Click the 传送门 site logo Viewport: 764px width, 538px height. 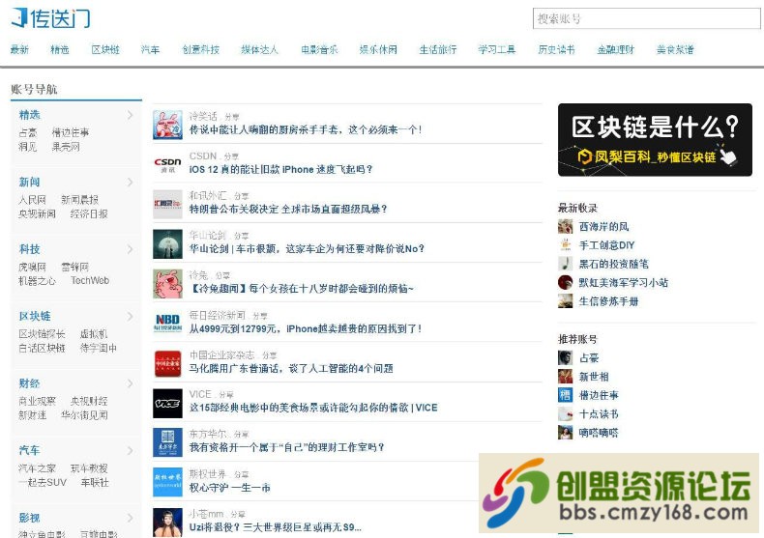pyautogui.click(x=50, y=17)
